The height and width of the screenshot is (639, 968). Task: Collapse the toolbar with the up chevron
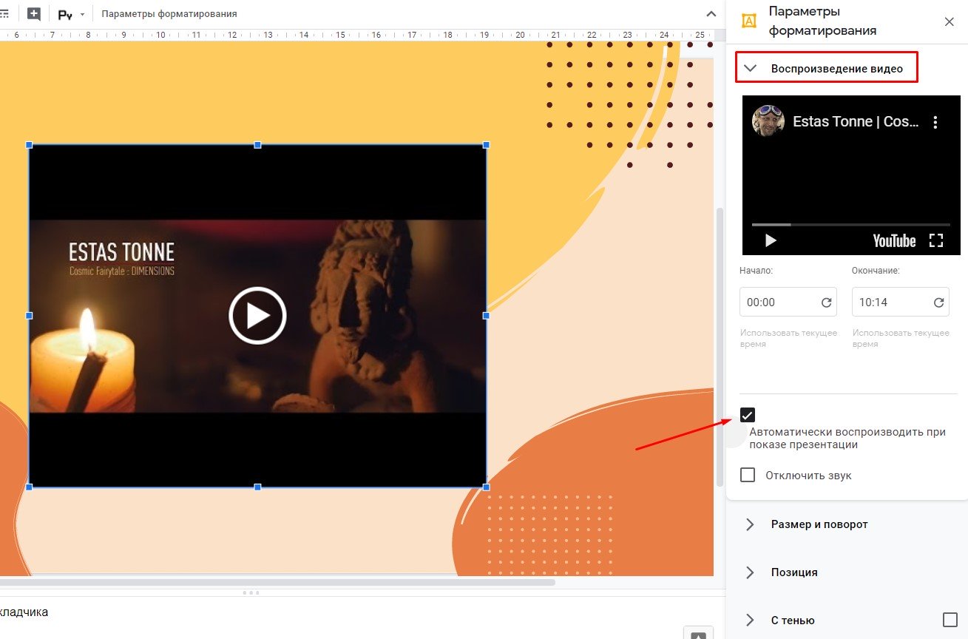tap(711, 14)
